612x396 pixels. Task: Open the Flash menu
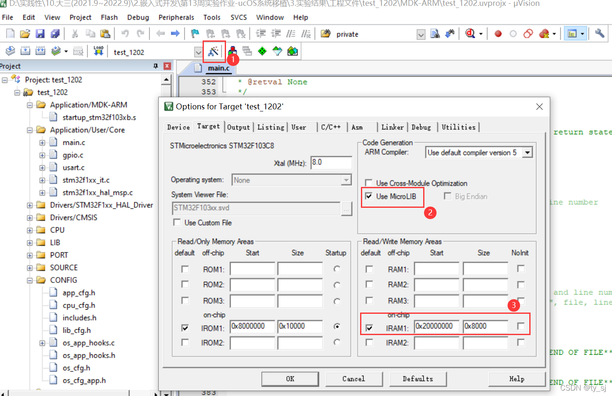coord(109,18)
